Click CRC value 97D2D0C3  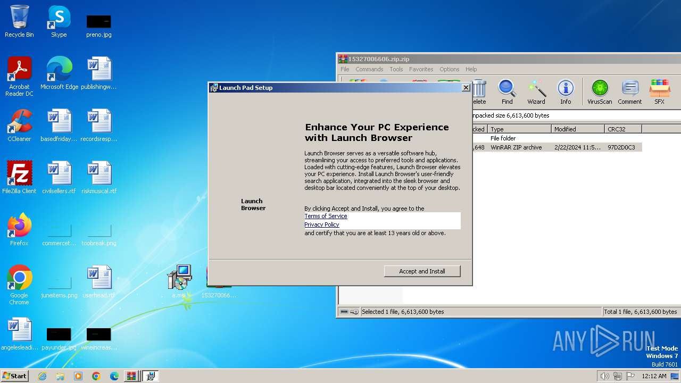click(621, 147)
